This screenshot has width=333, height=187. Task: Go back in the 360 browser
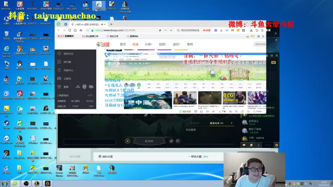58,30
